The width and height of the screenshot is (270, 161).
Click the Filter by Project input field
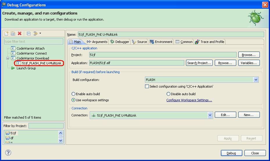coord(46,126)
